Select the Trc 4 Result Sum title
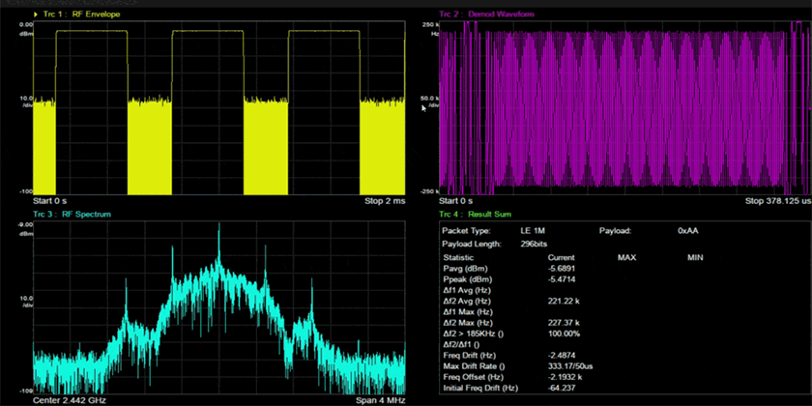 point(477,213)
